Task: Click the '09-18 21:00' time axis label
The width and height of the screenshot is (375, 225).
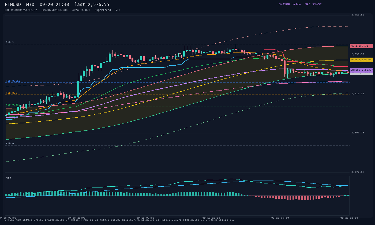Action: (77, 218)
